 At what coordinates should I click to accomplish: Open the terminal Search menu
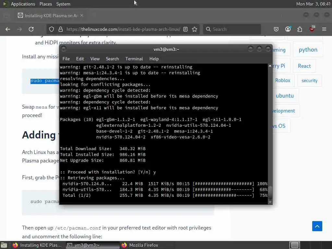pyautogui.click(x=112, y=59)
